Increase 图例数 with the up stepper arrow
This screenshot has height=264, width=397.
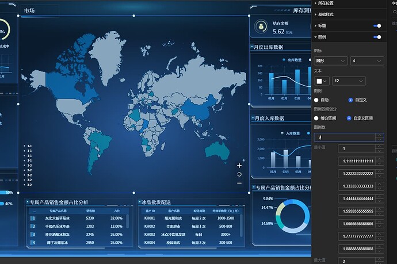coord(379,135)
